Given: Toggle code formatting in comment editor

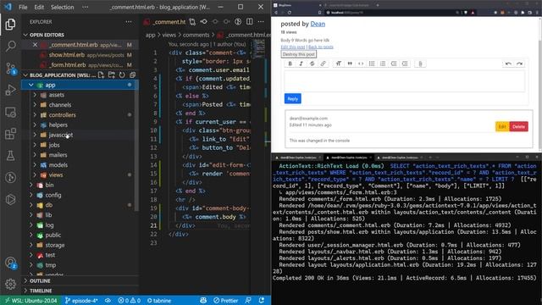Looking at the screenshot, I should point(361,64).
